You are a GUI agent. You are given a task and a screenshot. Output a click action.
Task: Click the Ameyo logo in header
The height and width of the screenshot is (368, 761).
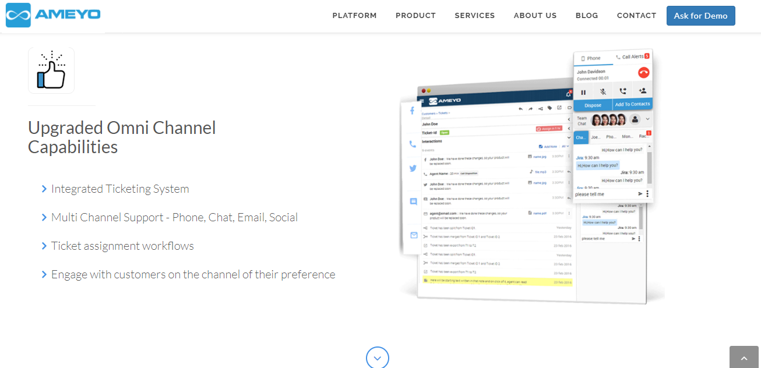[x=53, y=15]
